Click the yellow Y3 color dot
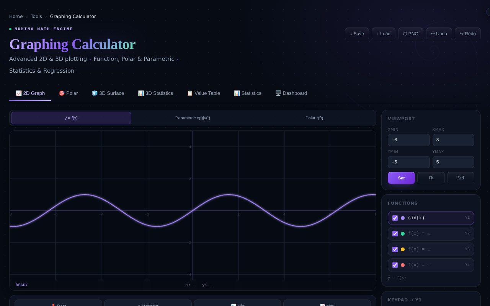490x306 pixels. click(403, 249)
